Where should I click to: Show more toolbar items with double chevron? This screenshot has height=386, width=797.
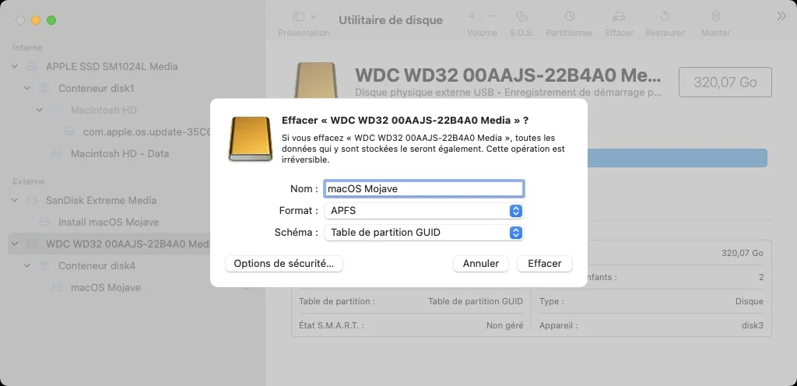click(781, 17)
